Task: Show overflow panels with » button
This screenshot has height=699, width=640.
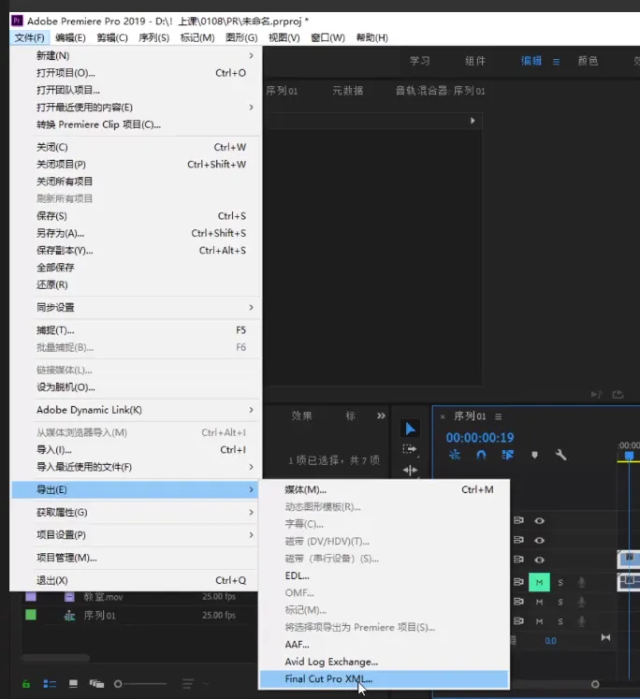Action: [x=381, y=415]
